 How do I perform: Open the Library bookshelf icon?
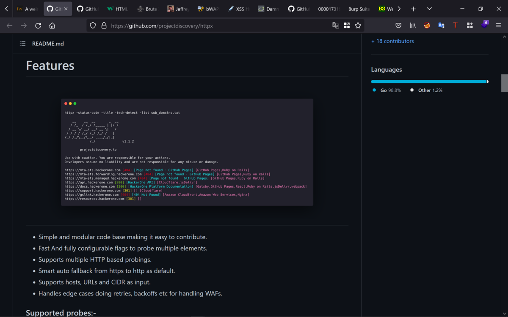pyautogui.click(x=413, y=26)
